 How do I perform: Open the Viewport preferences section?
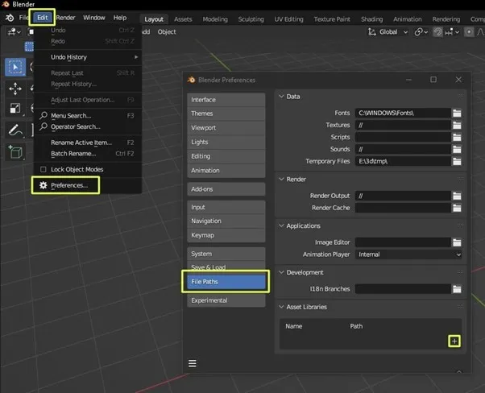point(226,128)
